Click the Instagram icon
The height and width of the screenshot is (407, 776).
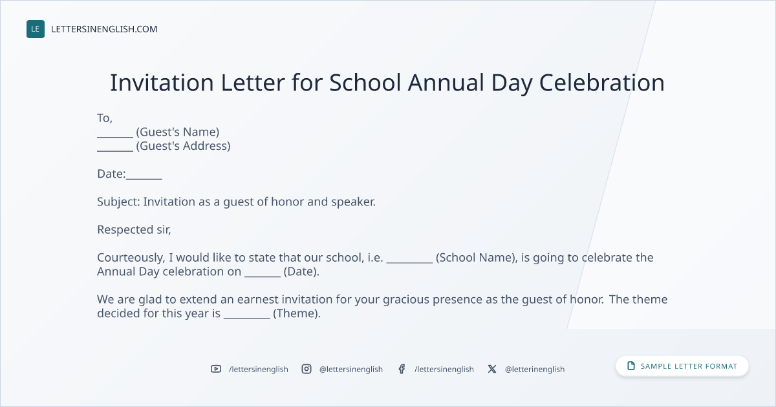click(307, 369)
